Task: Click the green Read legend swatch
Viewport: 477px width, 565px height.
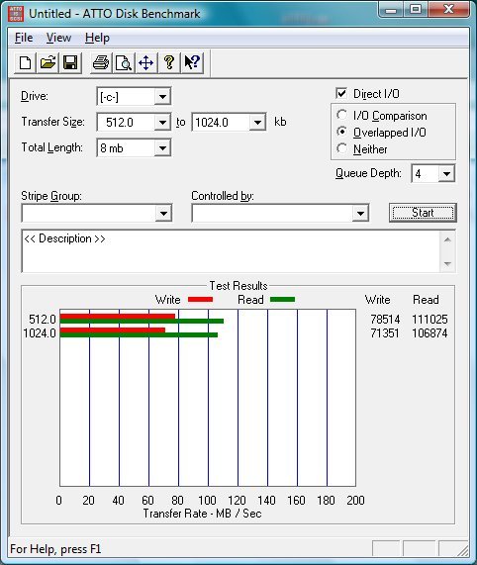Action: [x=282, y=300]
